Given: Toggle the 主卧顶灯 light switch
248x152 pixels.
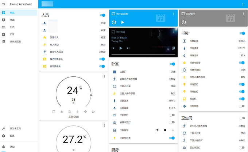Looking at the screenshot, I should [x=172, y=115].
